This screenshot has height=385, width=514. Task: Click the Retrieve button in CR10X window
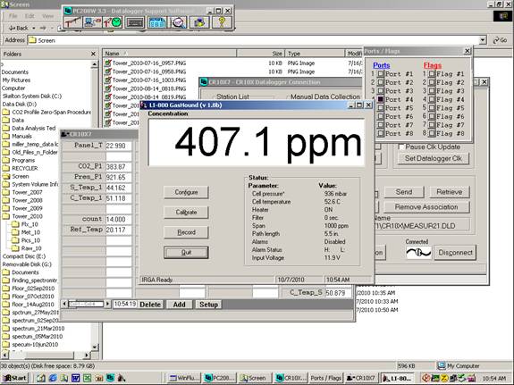449,192
